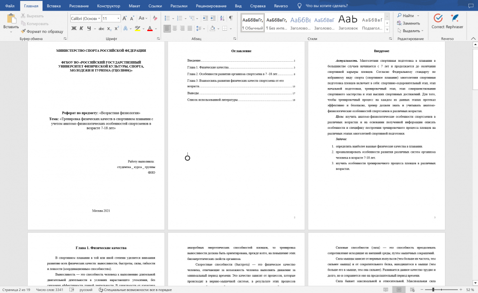Apply the 'Обычный' style
Screen dimensions: 478x293
(253, 23)
